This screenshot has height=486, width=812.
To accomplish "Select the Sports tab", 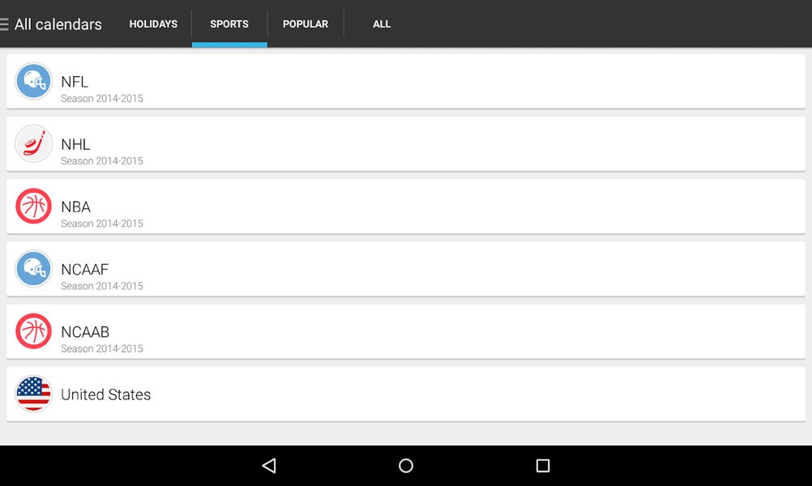I will pos(229,23).
